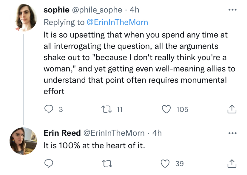Screen dimensions: 247x175
Task: Reply to sophie's tweet
Action: [x=49, y=110]
